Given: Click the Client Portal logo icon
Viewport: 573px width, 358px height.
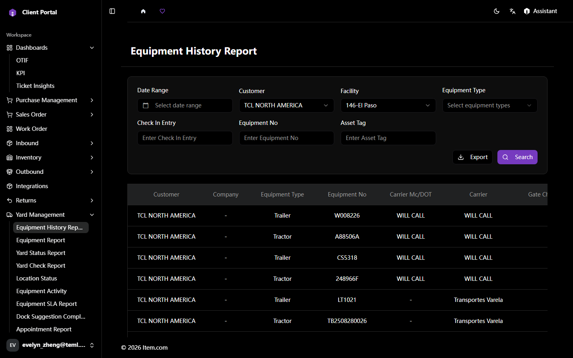Looking at the screenshot, I should (x=13, y=12).
